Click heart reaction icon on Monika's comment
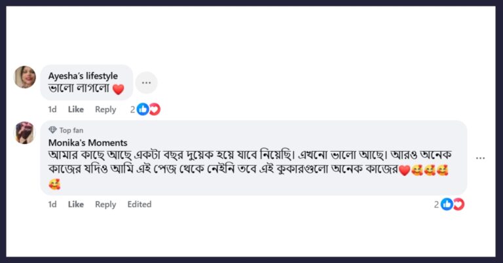 pyautogui.click(x=458, y=204)
